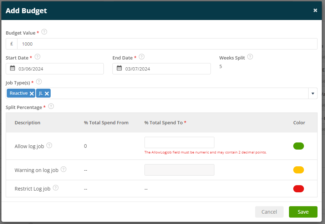Click the Add Budget dialog title
This screenshot has width=325, height=224.
coord(26,11)
